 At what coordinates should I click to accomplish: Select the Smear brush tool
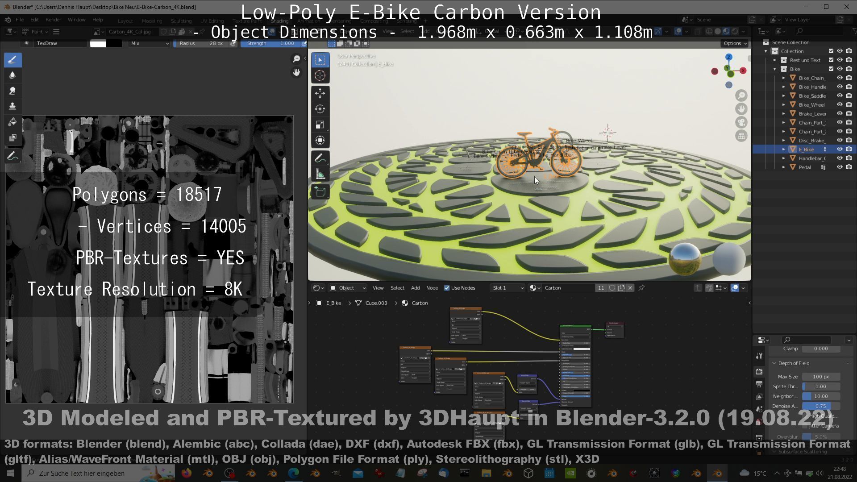pyautogui.click(x=12, y=91)
